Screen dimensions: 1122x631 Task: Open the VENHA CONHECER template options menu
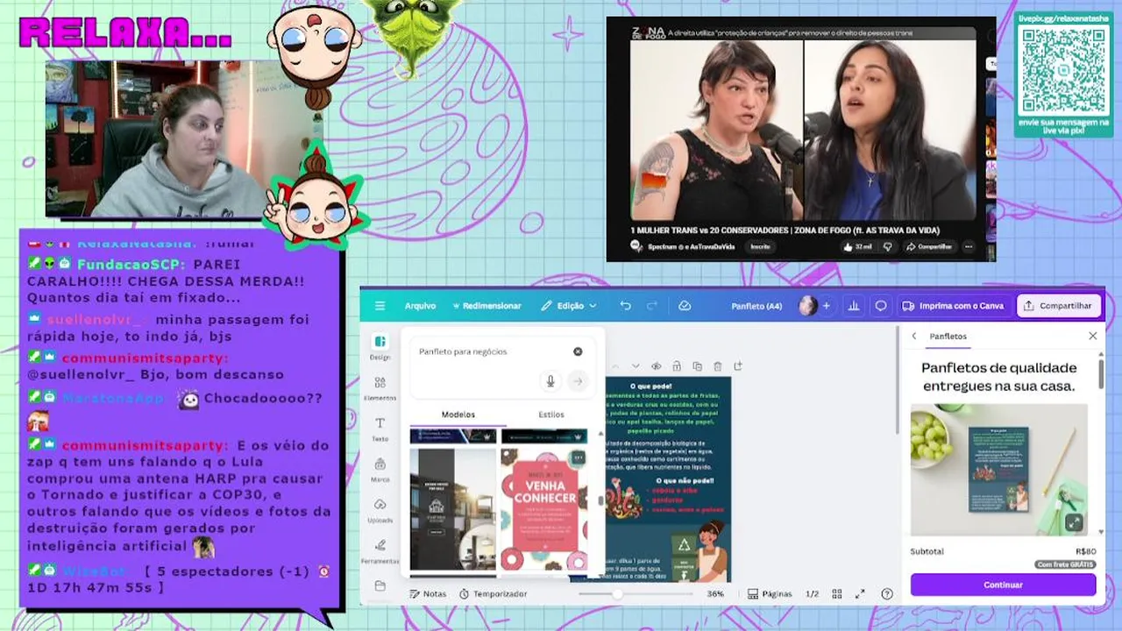578,457
